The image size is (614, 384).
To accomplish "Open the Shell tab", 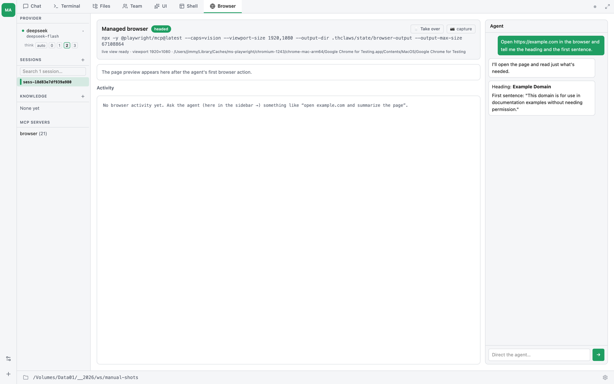I will [x=188, y=6].
